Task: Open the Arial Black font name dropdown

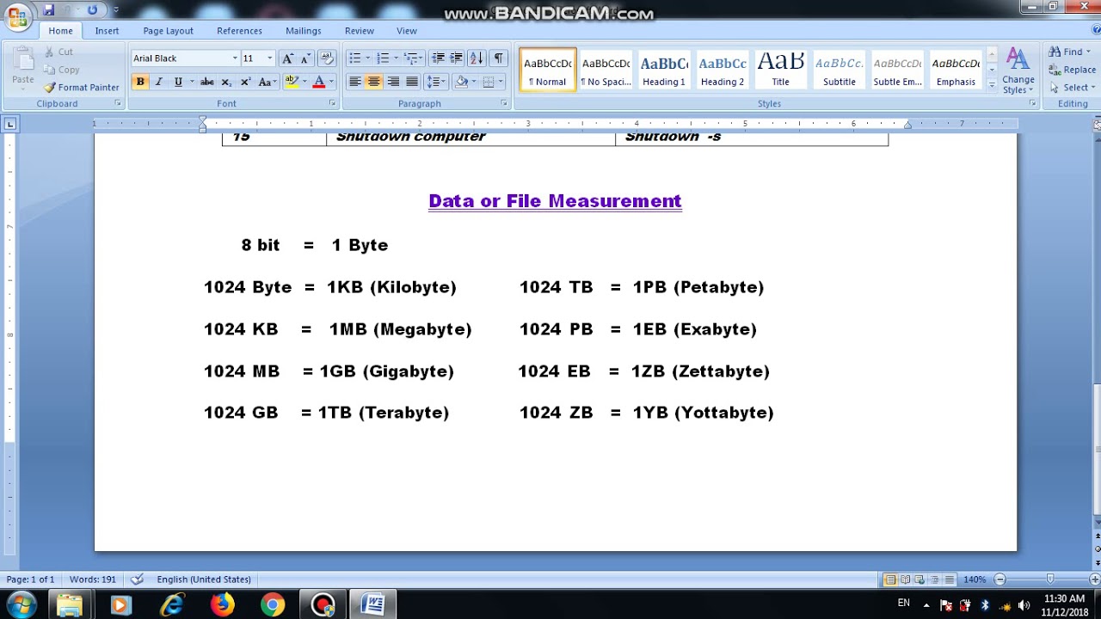Action: pos(234,58)
